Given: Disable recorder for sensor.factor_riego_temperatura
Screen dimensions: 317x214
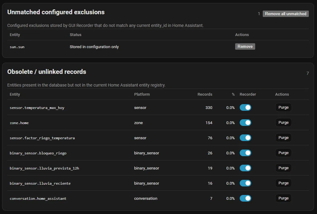Looking at the screenshot, I should [x=245, y=138].
